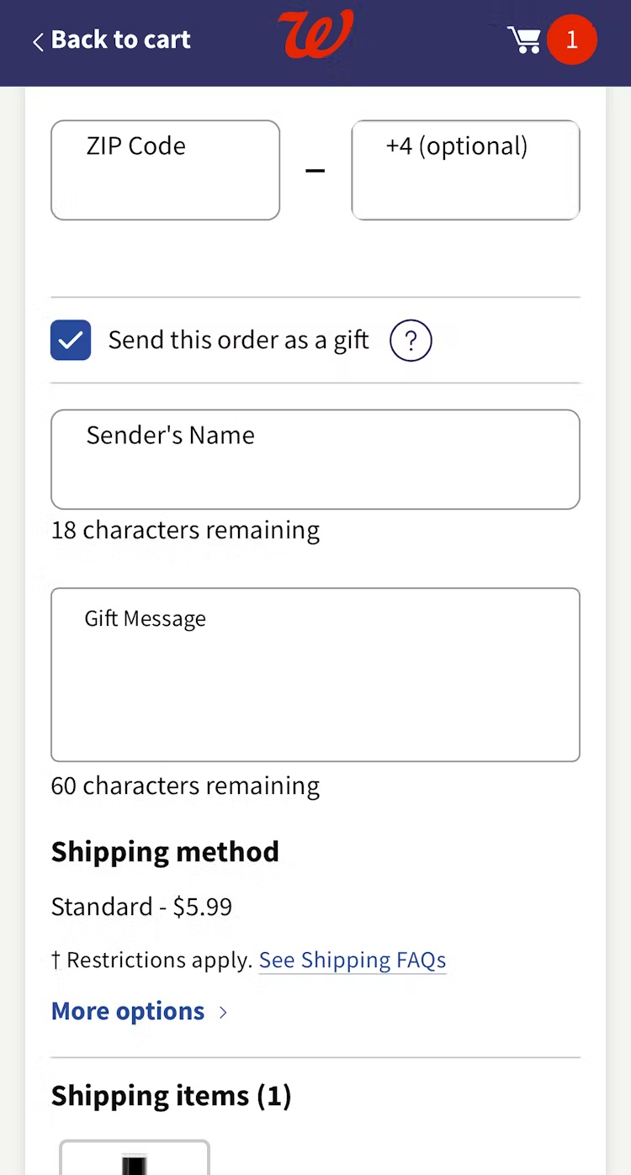This screenshot has height=1175, width=631.
Task: Open the See Shipping FAQs link
Action: tap(352, 960)
